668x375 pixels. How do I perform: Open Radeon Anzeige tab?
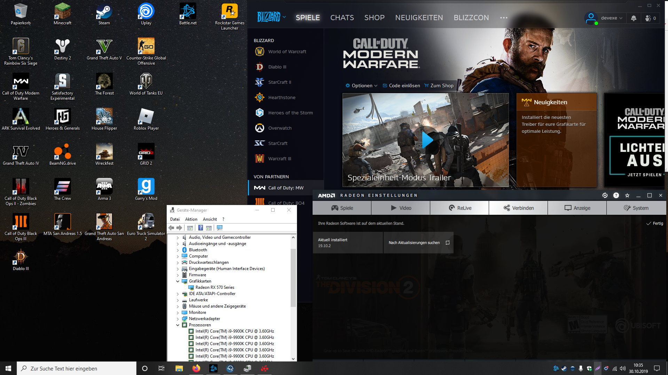(x=577, y=208)
